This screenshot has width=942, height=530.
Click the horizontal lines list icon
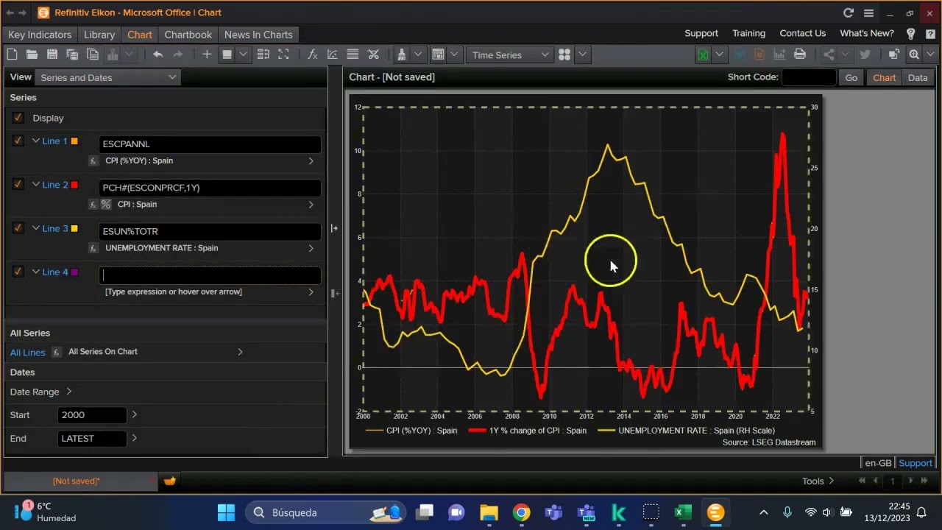353,54
